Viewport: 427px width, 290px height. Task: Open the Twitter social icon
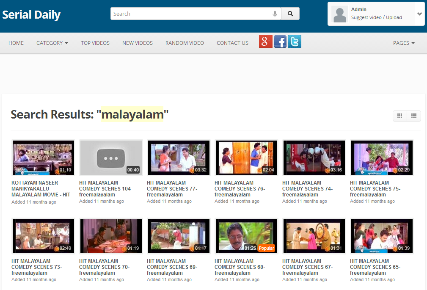click(x=295, y=41)
